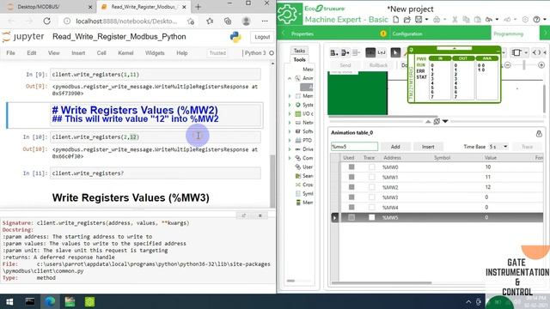Viewport: 550px width, 309px height.
Task: Expand the Memory objects tree node
Action: pyautogui.click(x=290, y=96)
